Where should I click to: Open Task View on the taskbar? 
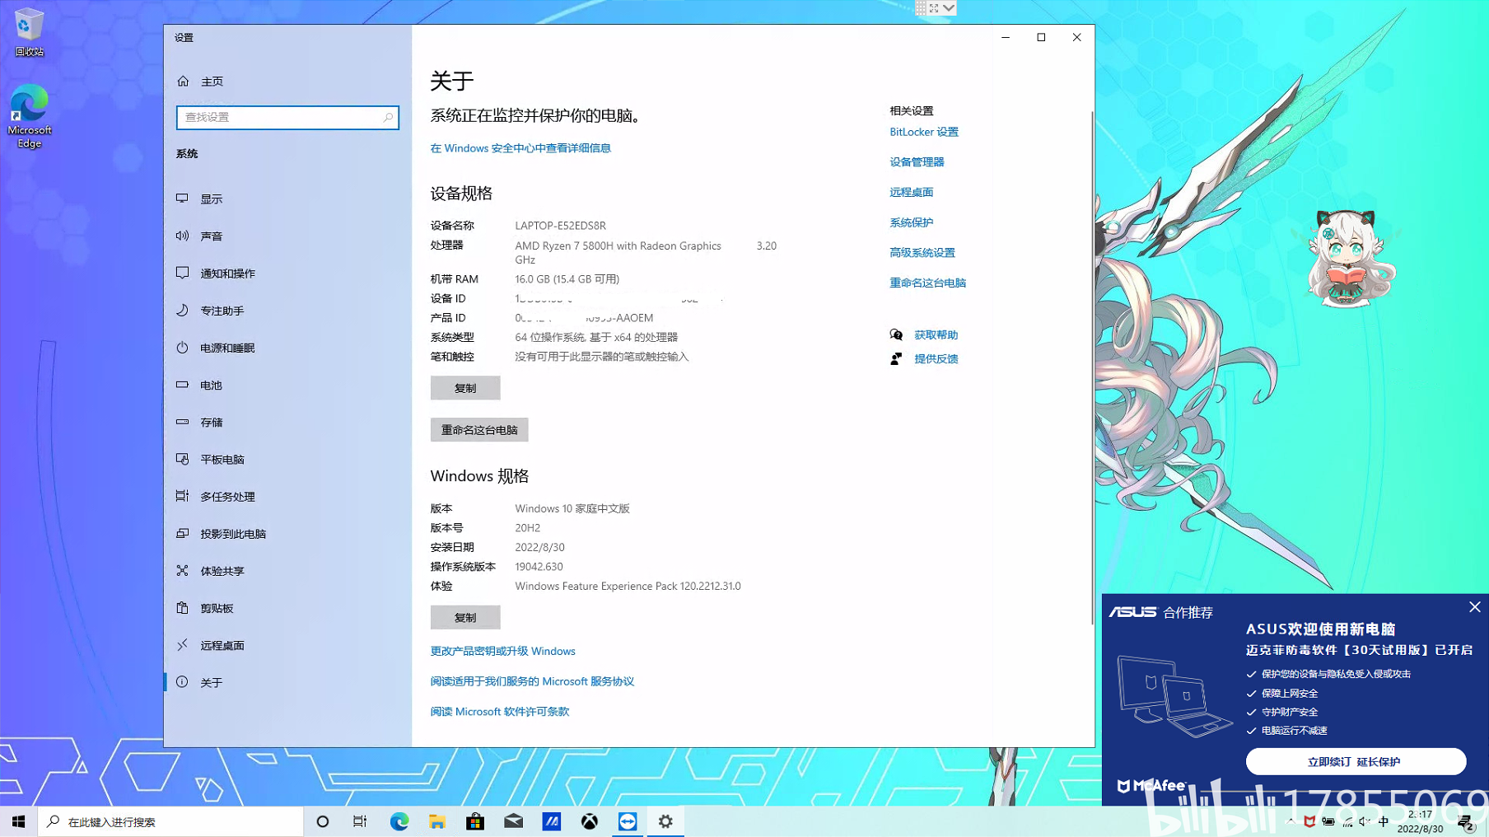pos(361,821)
